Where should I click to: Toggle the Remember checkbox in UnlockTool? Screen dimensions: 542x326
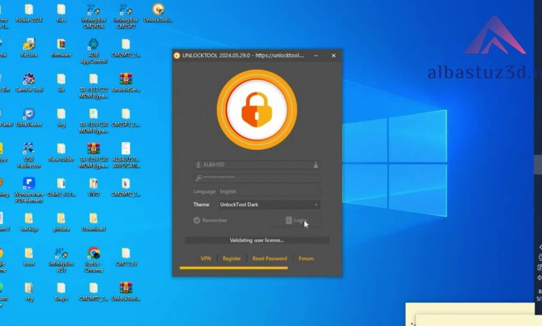[197, 221]
